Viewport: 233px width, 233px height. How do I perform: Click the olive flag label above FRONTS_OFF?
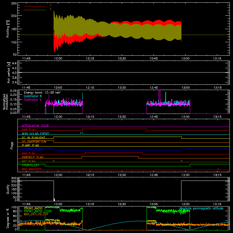coord(29,161)
